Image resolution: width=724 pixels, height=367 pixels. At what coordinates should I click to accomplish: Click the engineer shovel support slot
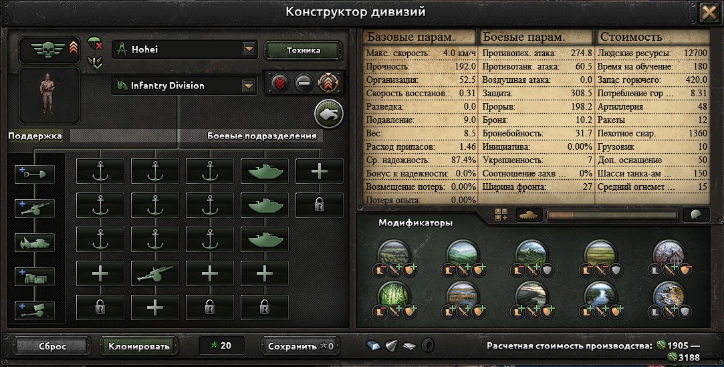[35, 174]
